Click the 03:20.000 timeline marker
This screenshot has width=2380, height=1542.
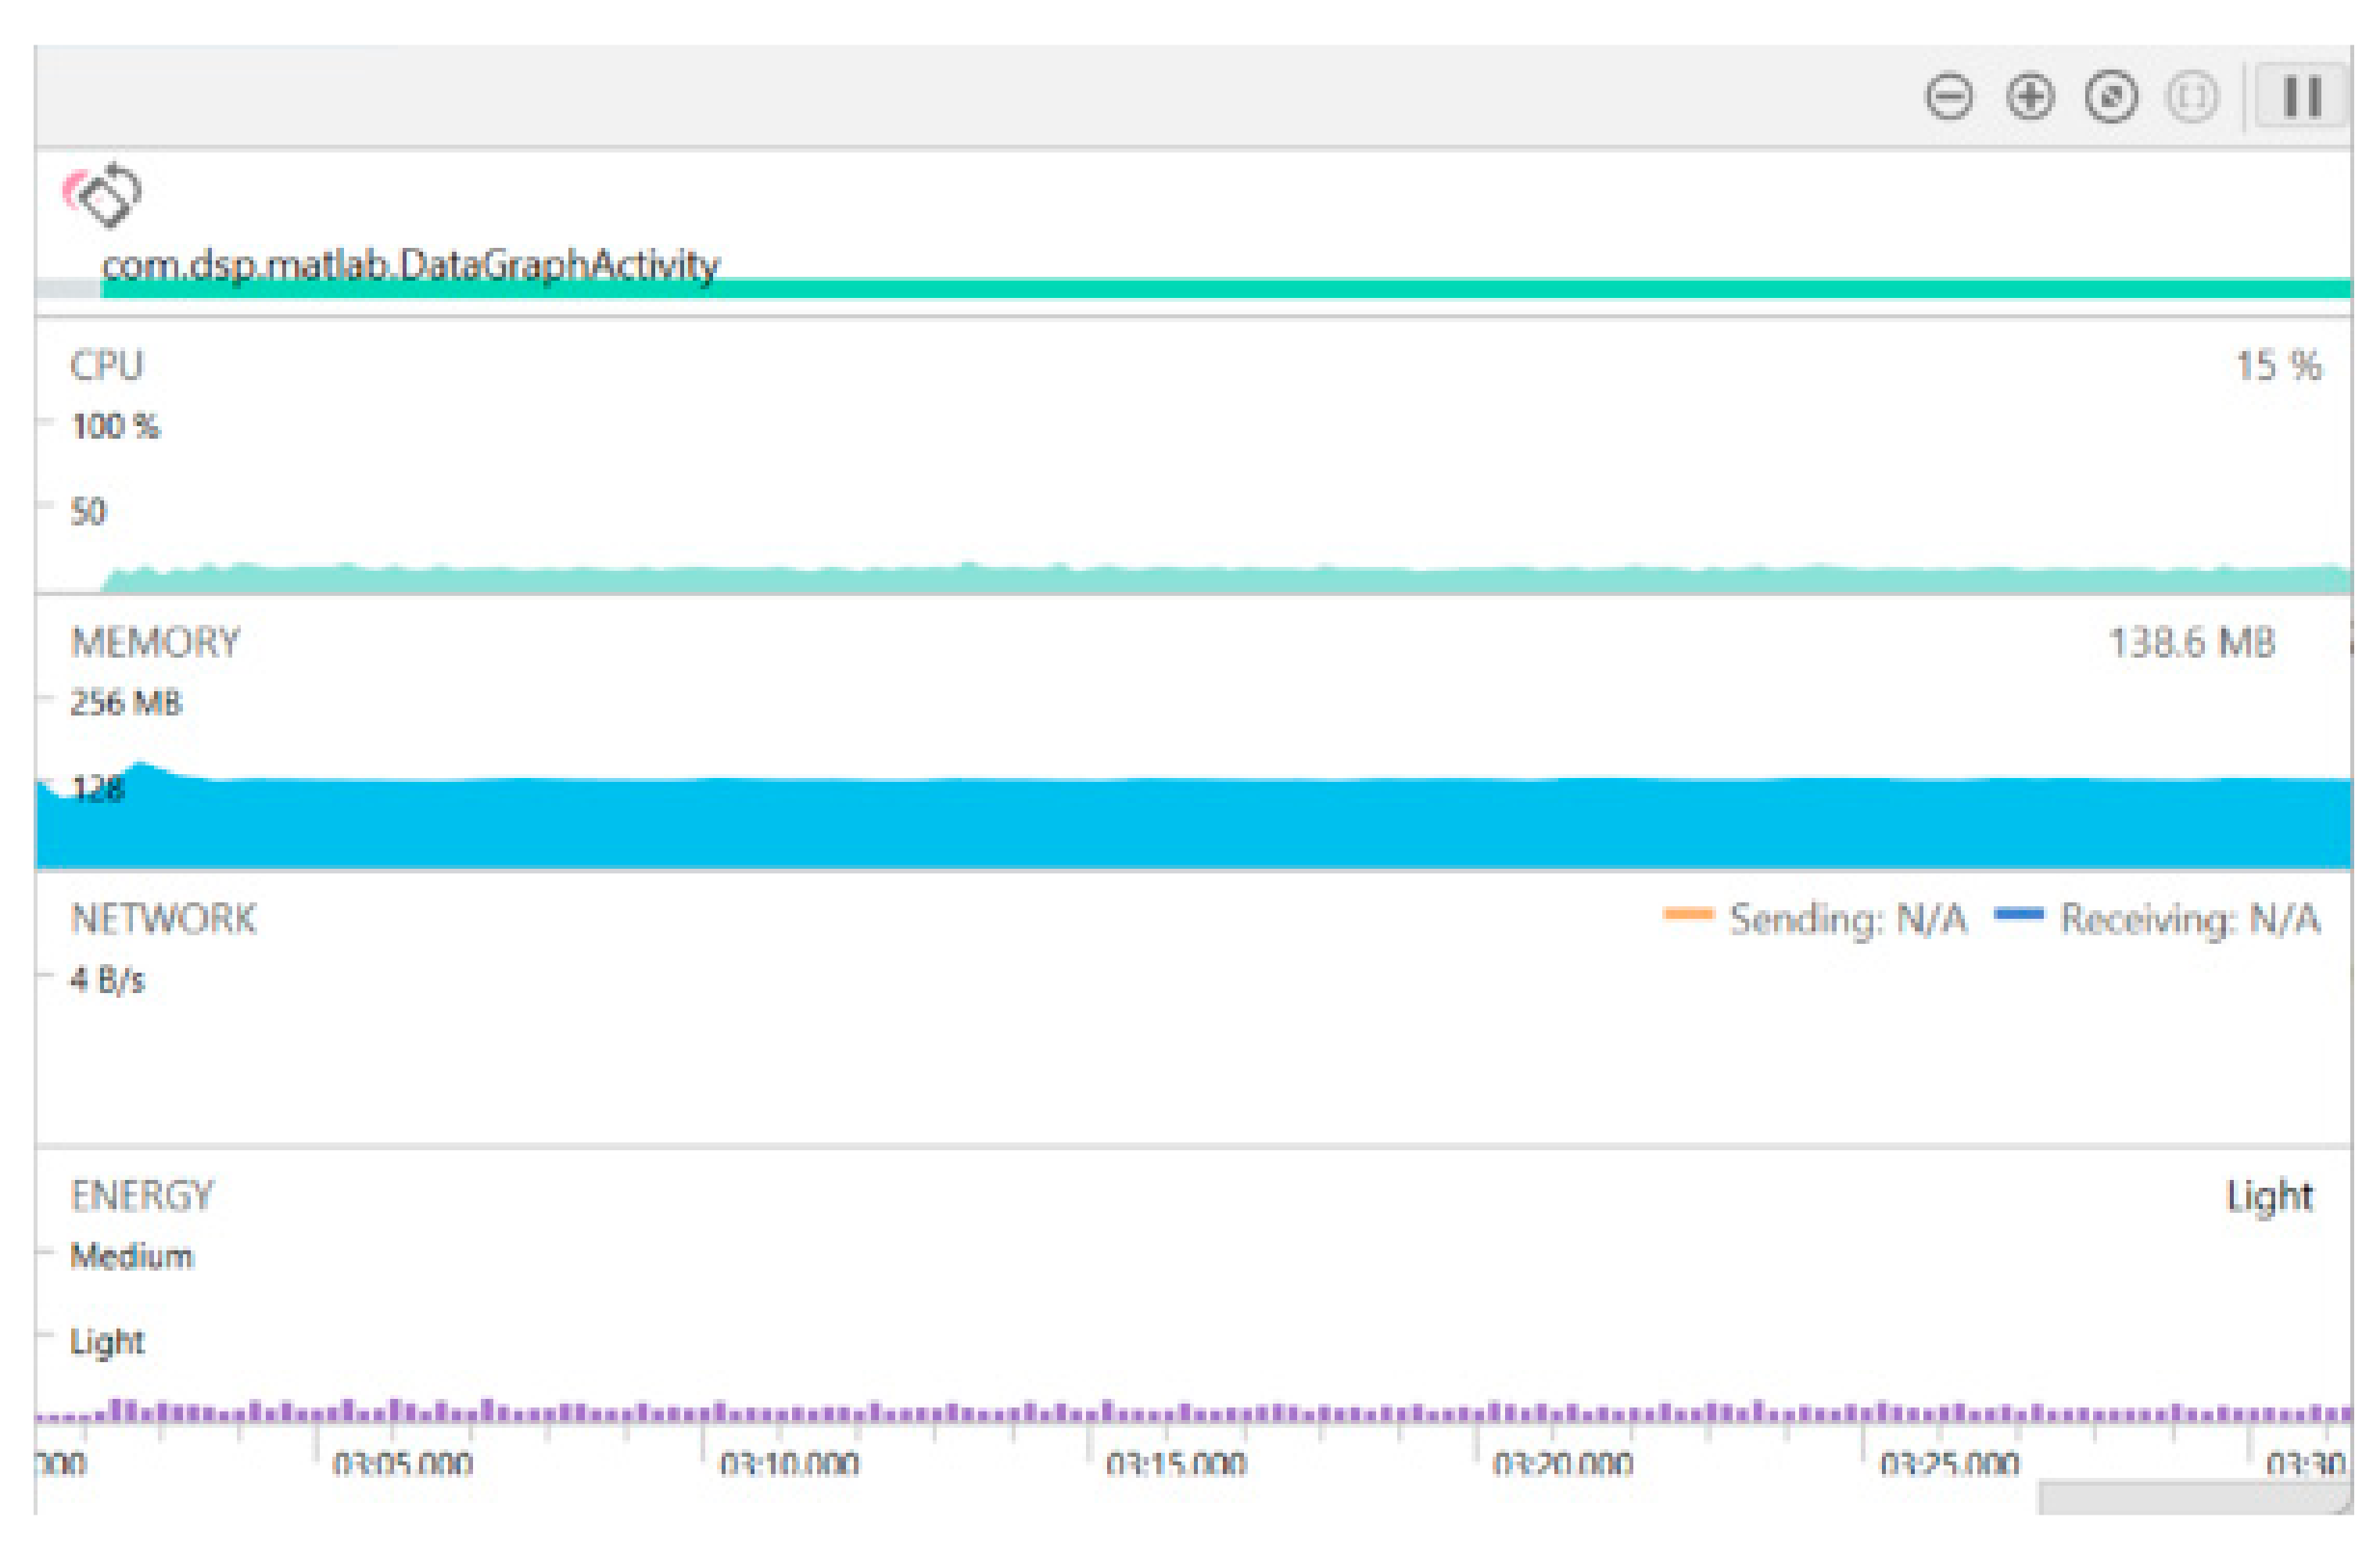(1562, 1465)
